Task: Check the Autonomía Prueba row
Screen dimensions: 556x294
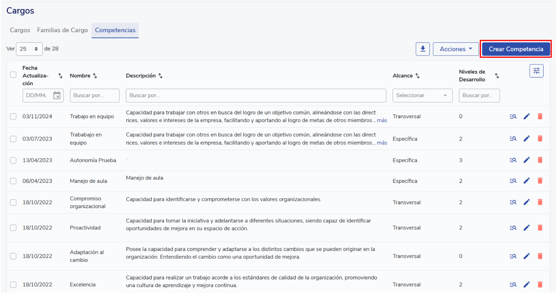Action: coord(13,160)
